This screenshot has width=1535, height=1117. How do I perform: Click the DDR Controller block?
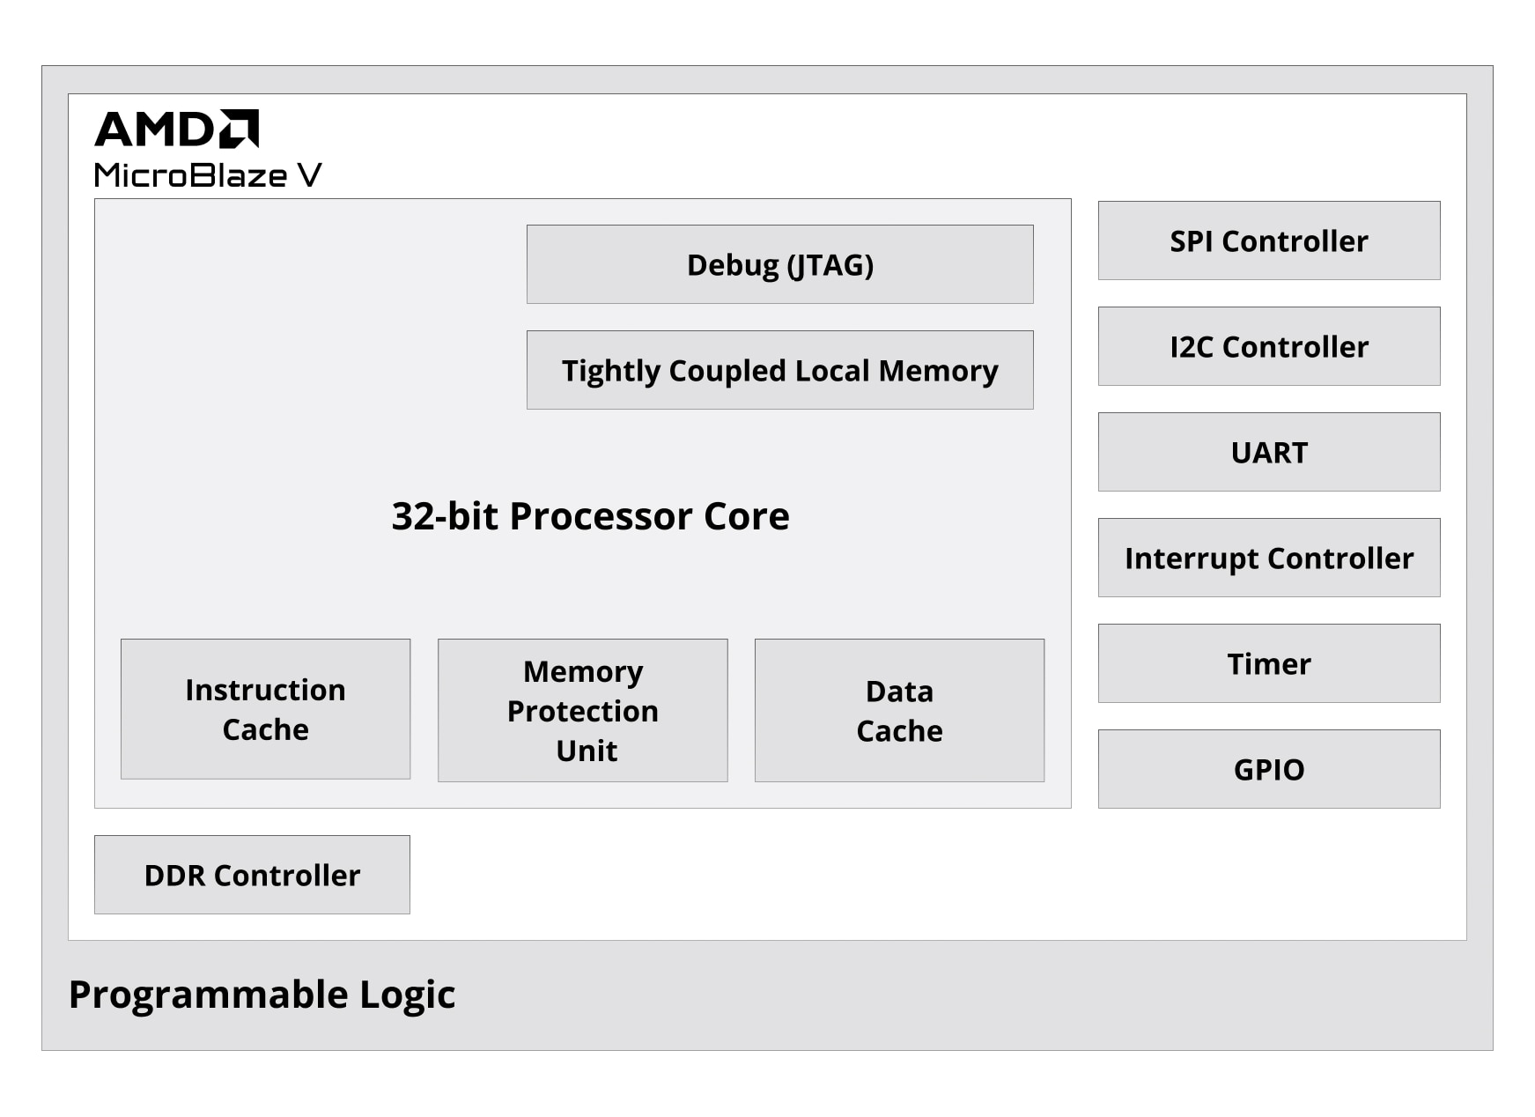click(x=252, y=875)
